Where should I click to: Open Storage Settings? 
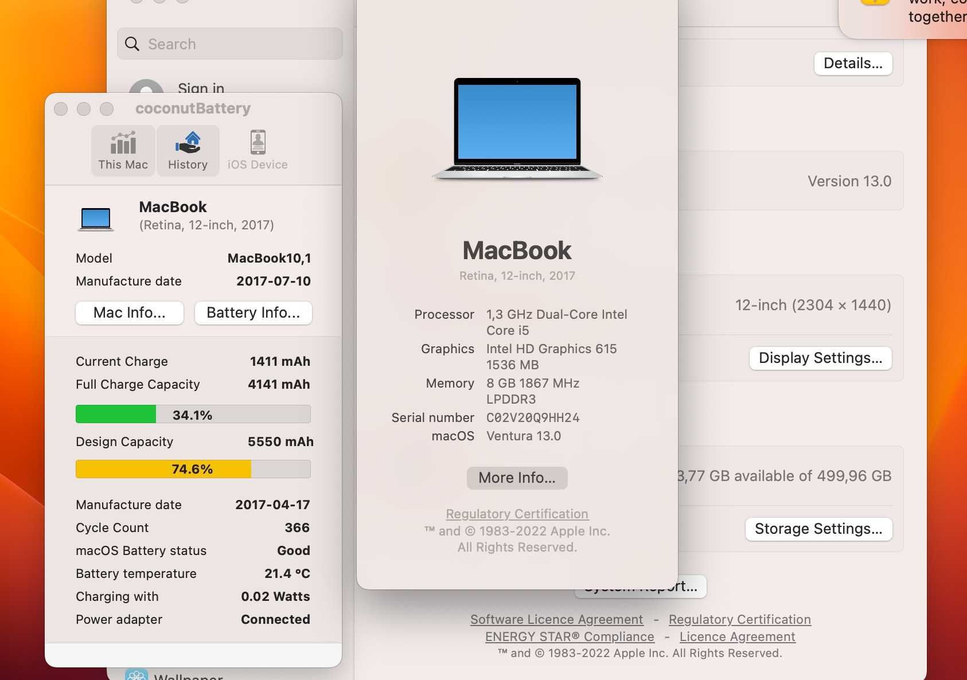819,529
